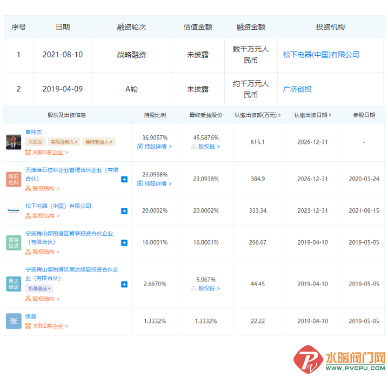388x376 pixels.
Task: Click 曹祎杰's profile photo thumbnail
Action: (x=14, y=142)
